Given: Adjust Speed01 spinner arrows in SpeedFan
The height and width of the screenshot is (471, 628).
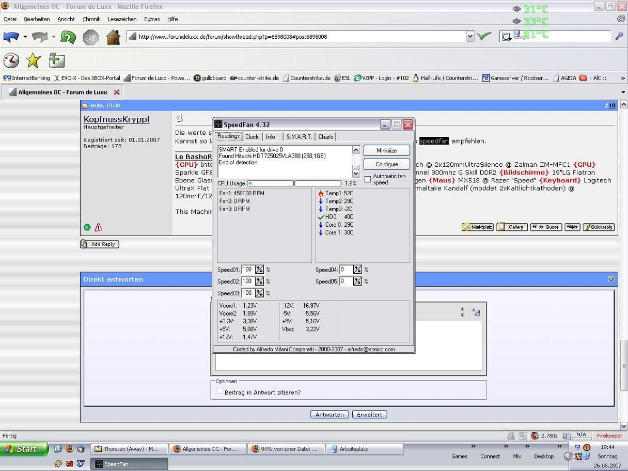Looking at the screenshot, I should coord(259,270).
